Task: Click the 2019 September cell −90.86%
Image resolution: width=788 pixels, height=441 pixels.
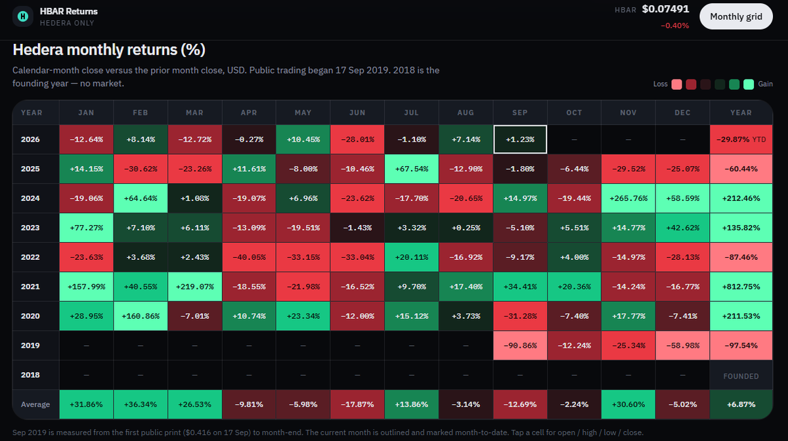Action: (x=520, y=346)
